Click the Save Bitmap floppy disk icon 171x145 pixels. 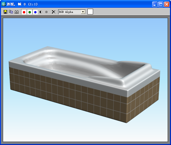tap(5, 12)
